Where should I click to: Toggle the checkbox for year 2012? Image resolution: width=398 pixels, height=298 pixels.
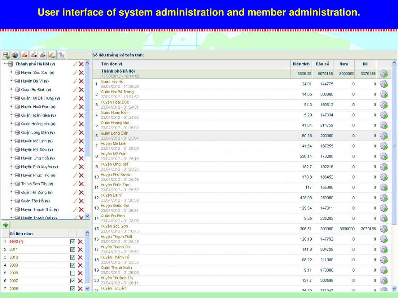pos(73,242)
